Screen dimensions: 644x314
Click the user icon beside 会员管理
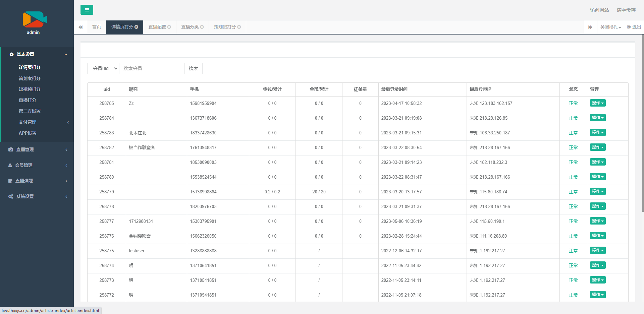[10, 165]
